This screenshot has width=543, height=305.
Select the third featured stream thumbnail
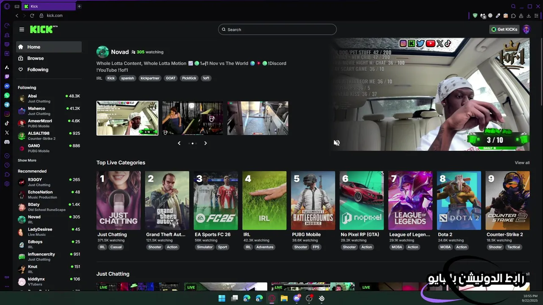(x=258, y=118)
